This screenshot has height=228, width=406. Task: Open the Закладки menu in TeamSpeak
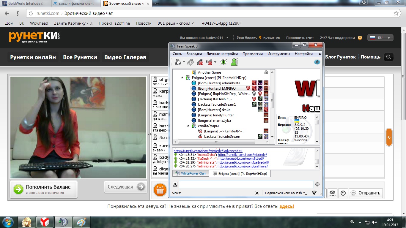[x=194, y=54]
